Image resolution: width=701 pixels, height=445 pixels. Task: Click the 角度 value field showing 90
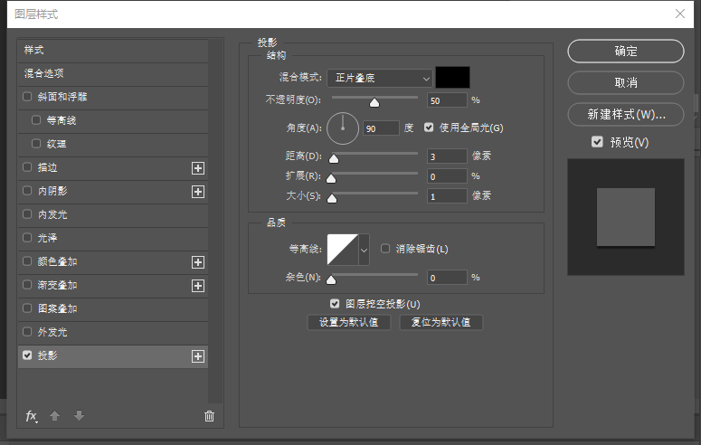(381, 128)
